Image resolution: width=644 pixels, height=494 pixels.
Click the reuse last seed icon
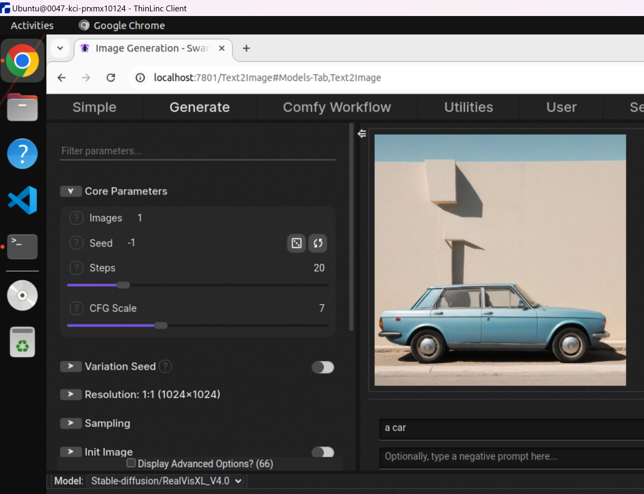point(318,243)
